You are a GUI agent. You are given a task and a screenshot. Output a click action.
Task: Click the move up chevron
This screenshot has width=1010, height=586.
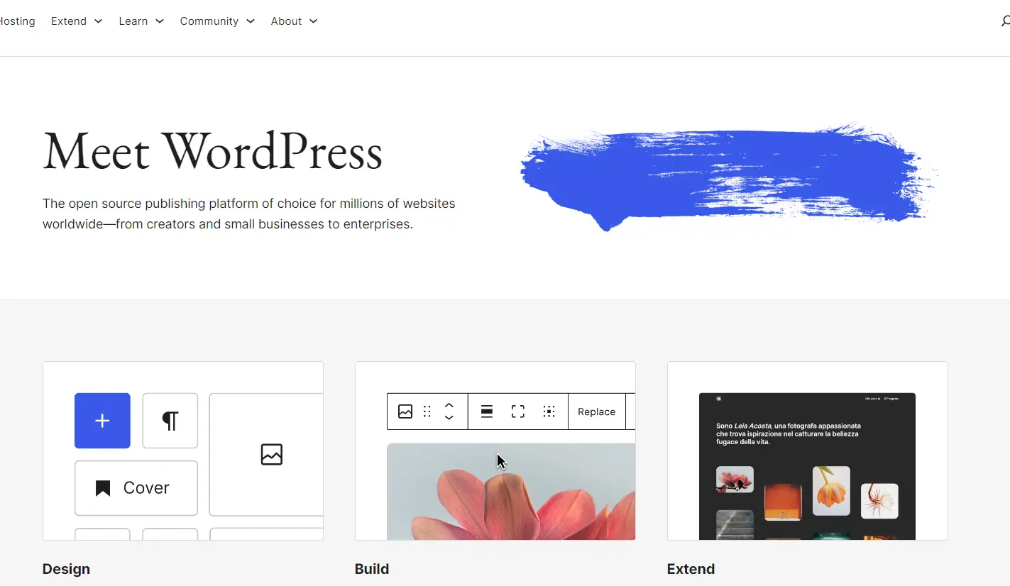tap(449, 406)
